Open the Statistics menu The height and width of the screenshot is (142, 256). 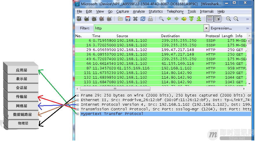(x=156, y=12)
